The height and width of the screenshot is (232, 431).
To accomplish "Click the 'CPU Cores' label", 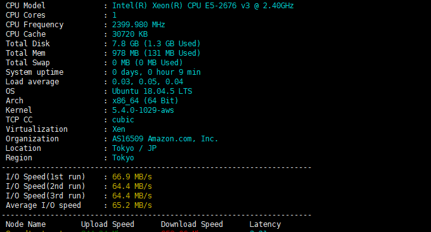I will pos(25,15).
